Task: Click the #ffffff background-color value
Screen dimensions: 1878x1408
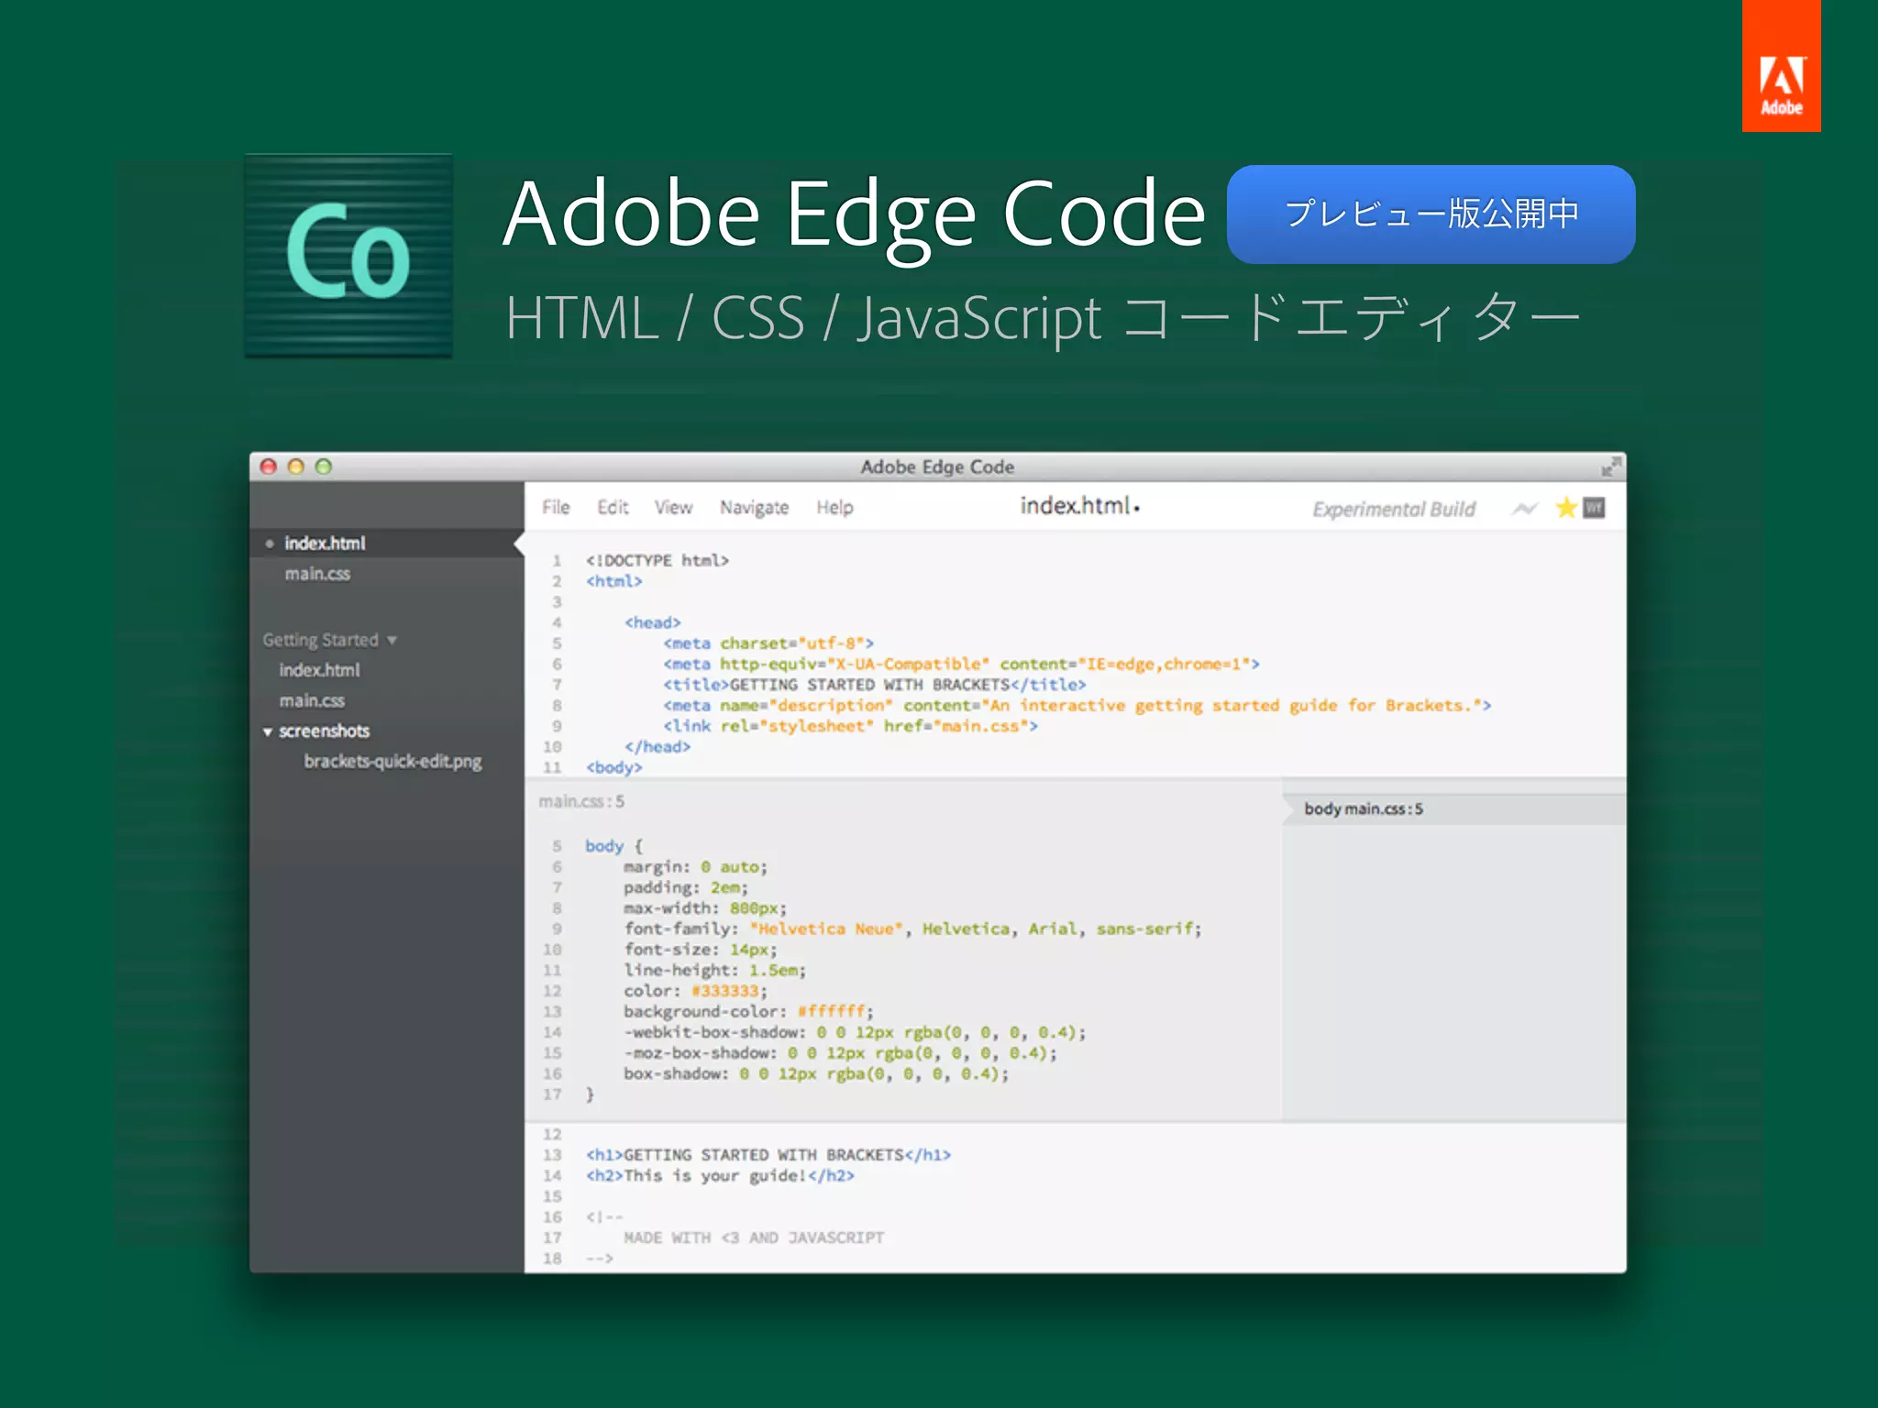Action: [831, 1012]
